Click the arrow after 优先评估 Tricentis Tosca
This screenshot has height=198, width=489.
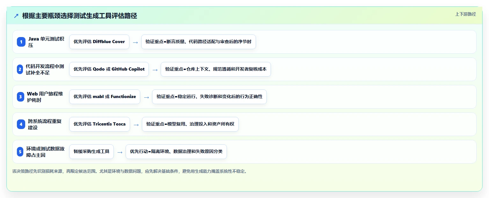click(x=136, y=125)
